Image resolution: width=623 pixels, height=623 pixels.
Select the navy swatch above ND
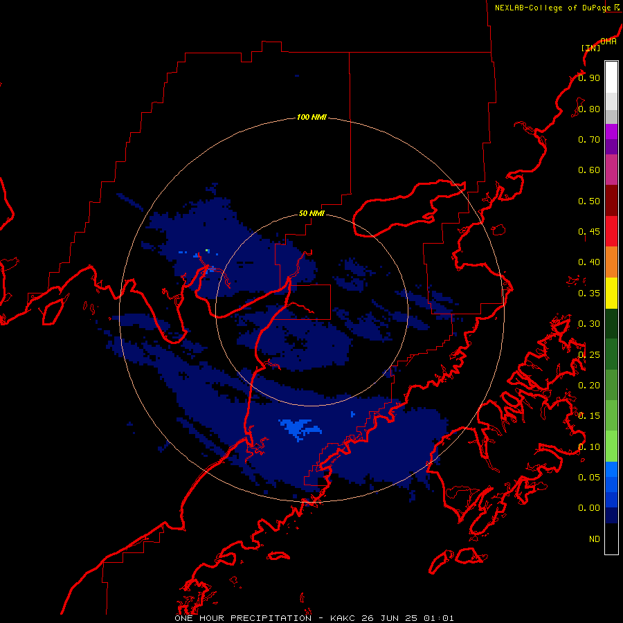(611, 515)
